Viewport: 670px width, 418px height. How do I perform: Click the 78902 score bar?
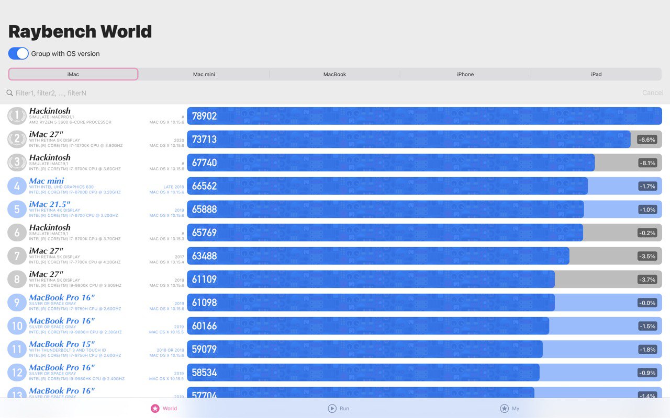click(425, 116)
